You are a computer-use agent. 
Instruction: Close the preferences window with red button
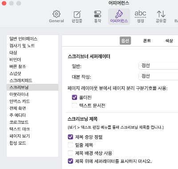(4, 3)
